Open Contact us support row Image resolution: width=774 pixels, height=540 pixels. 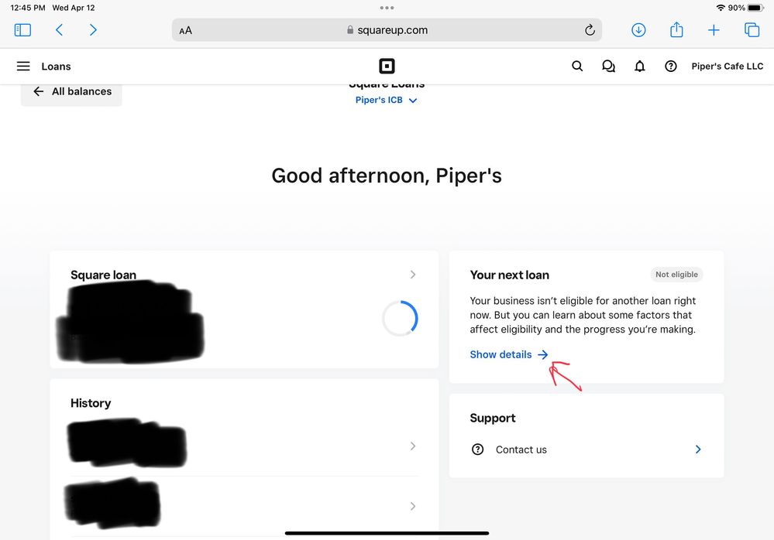[x=587, y=449]
